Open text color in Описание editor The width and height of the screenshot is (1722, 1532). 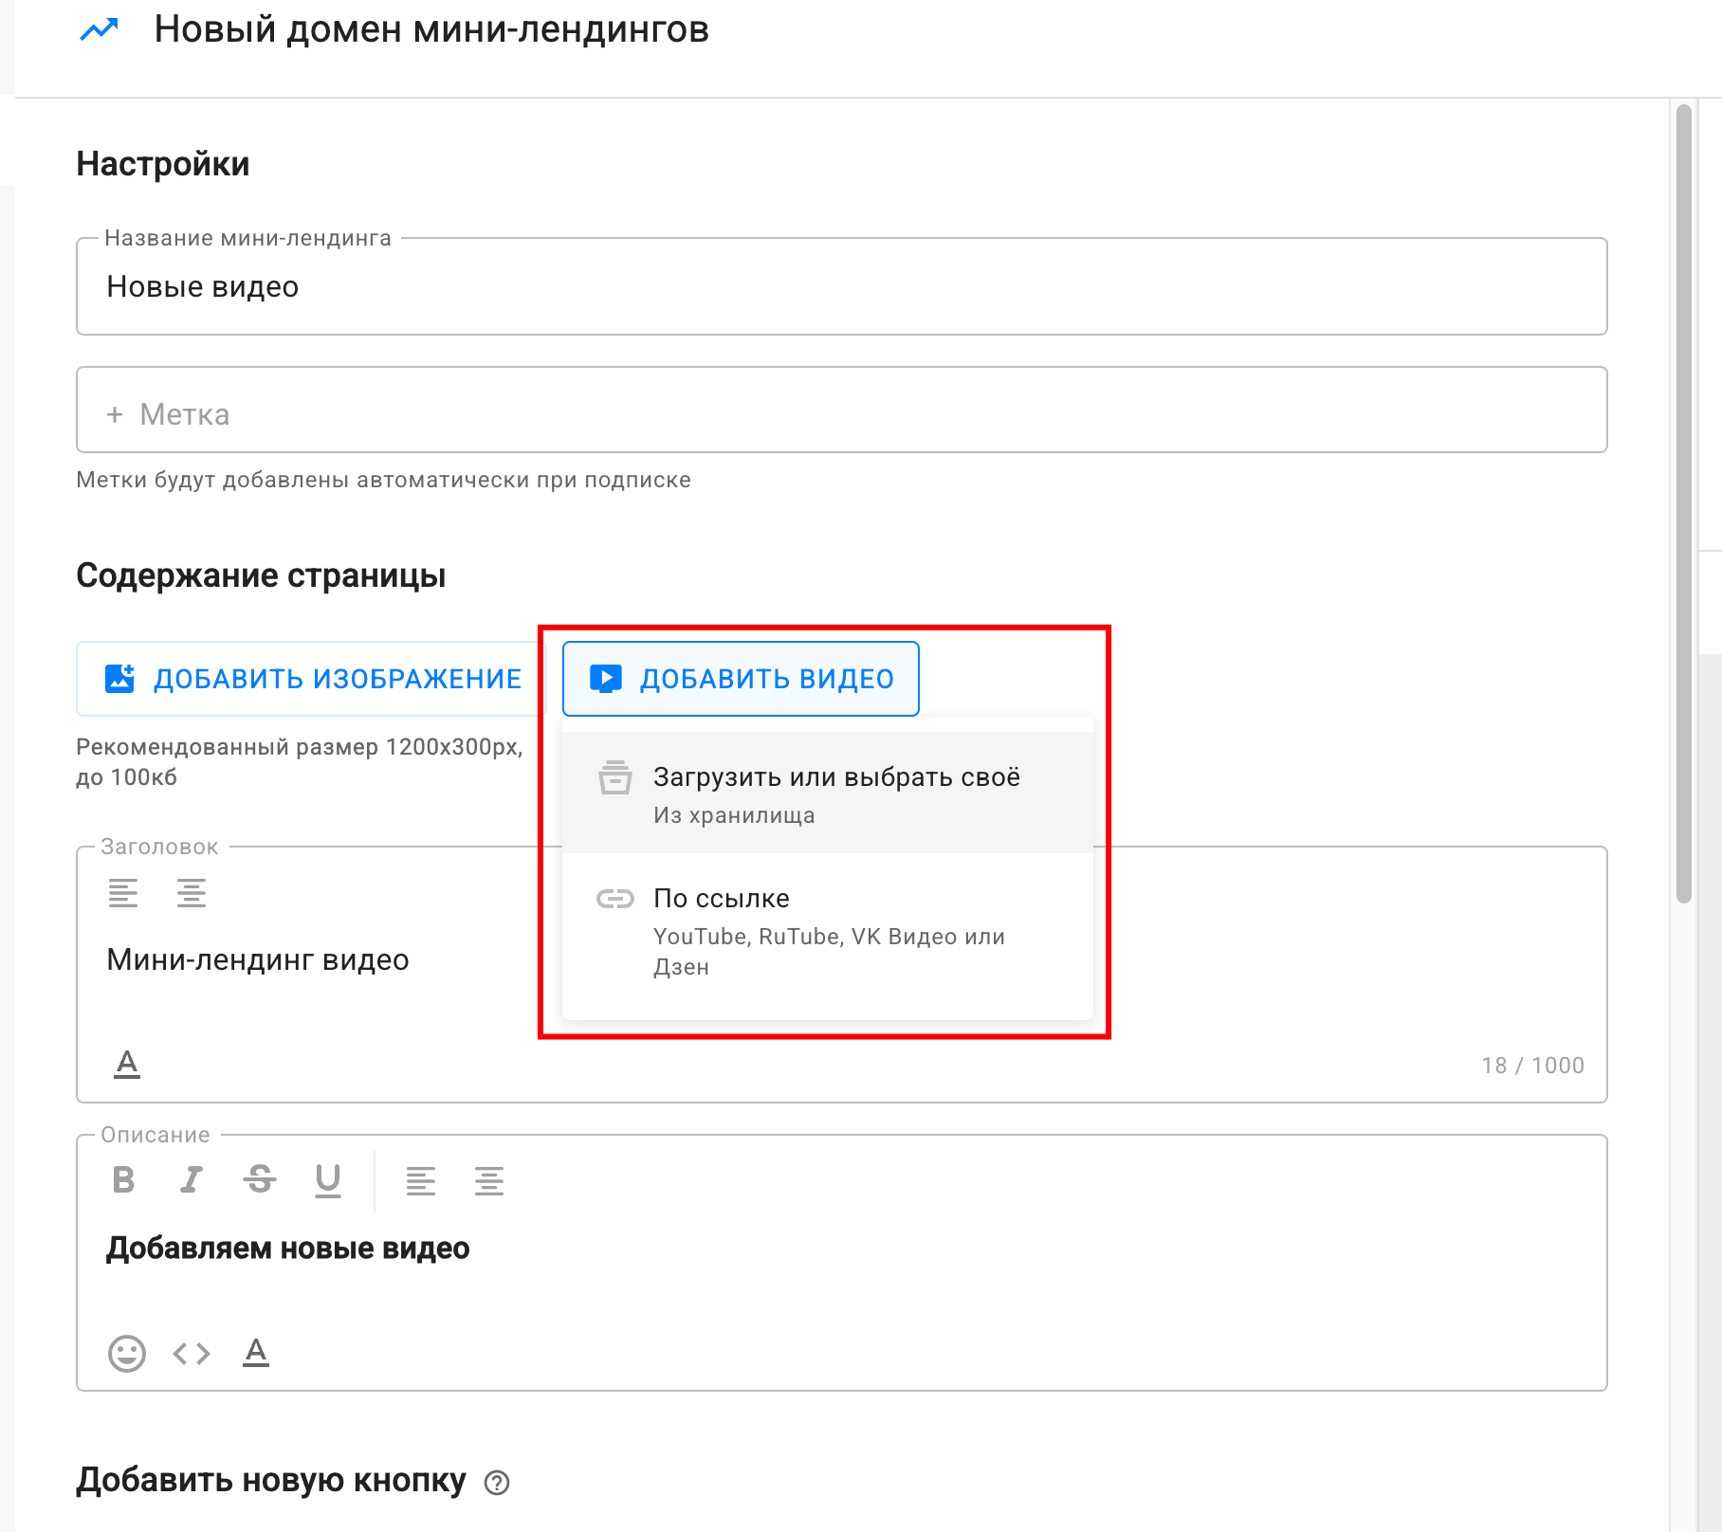click(256, 1353)
